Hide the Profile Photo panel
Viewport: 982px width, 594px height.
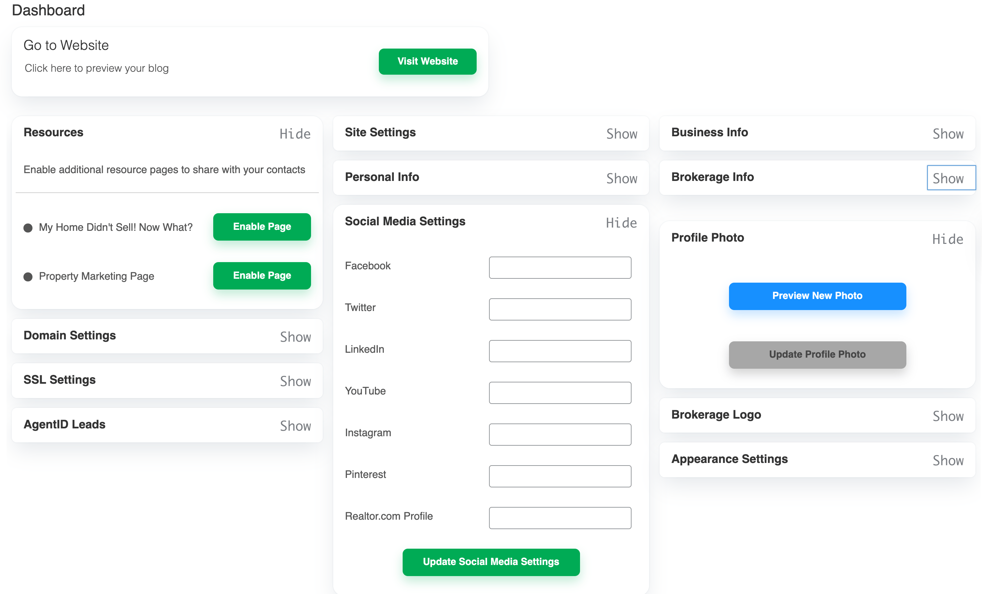point(947,239)
